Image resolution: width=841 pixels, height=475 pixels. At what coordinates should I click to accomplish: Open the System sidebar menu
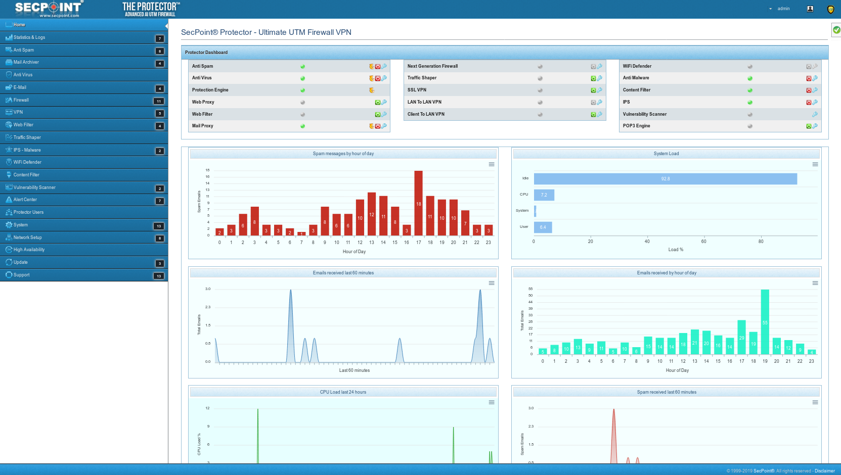click(x=84, y=225)
